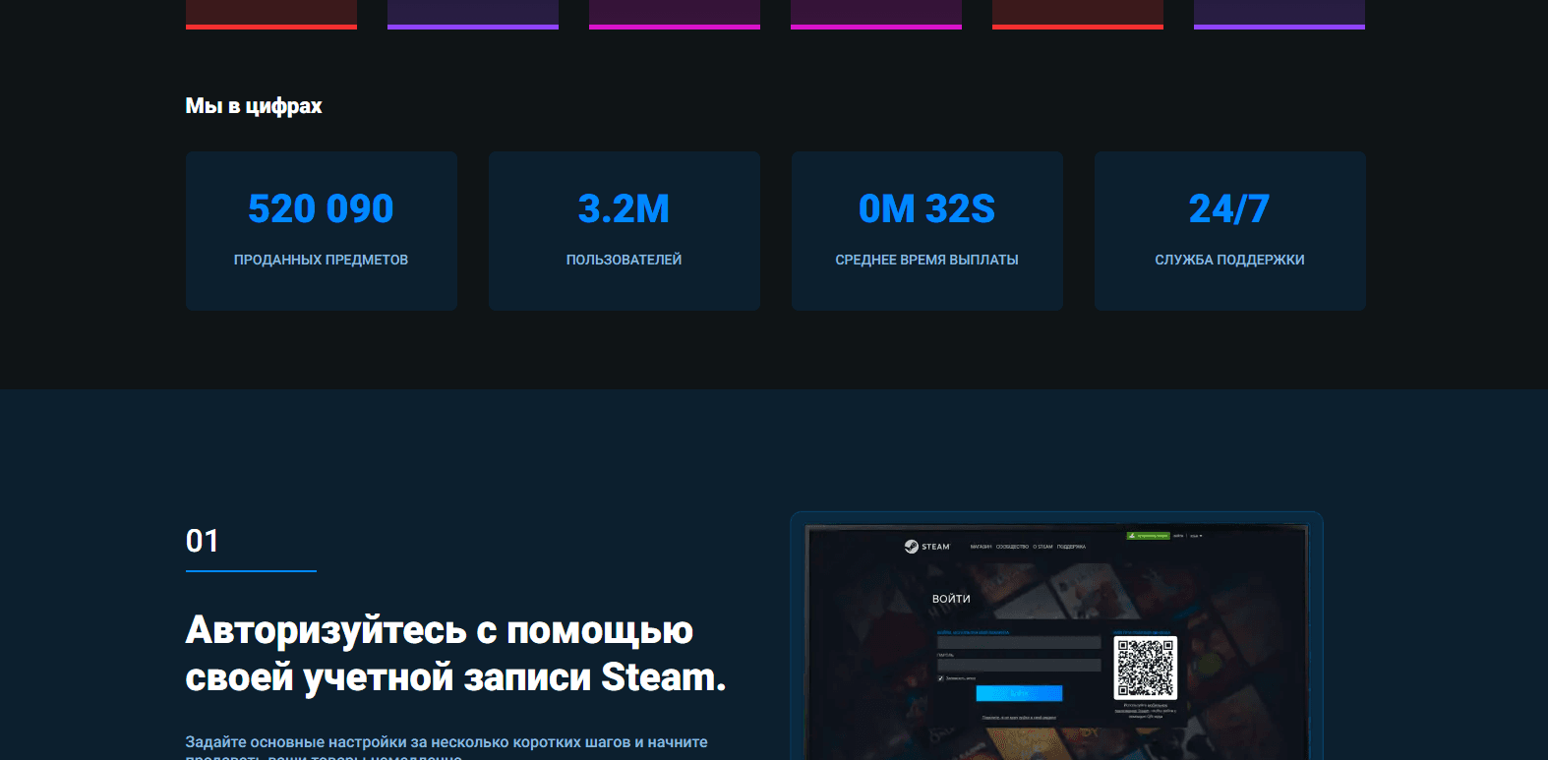The height and width of the screenshot is (760, 1548).
Task: Click the 24/7 support service card
Action: click(1229, 231)
